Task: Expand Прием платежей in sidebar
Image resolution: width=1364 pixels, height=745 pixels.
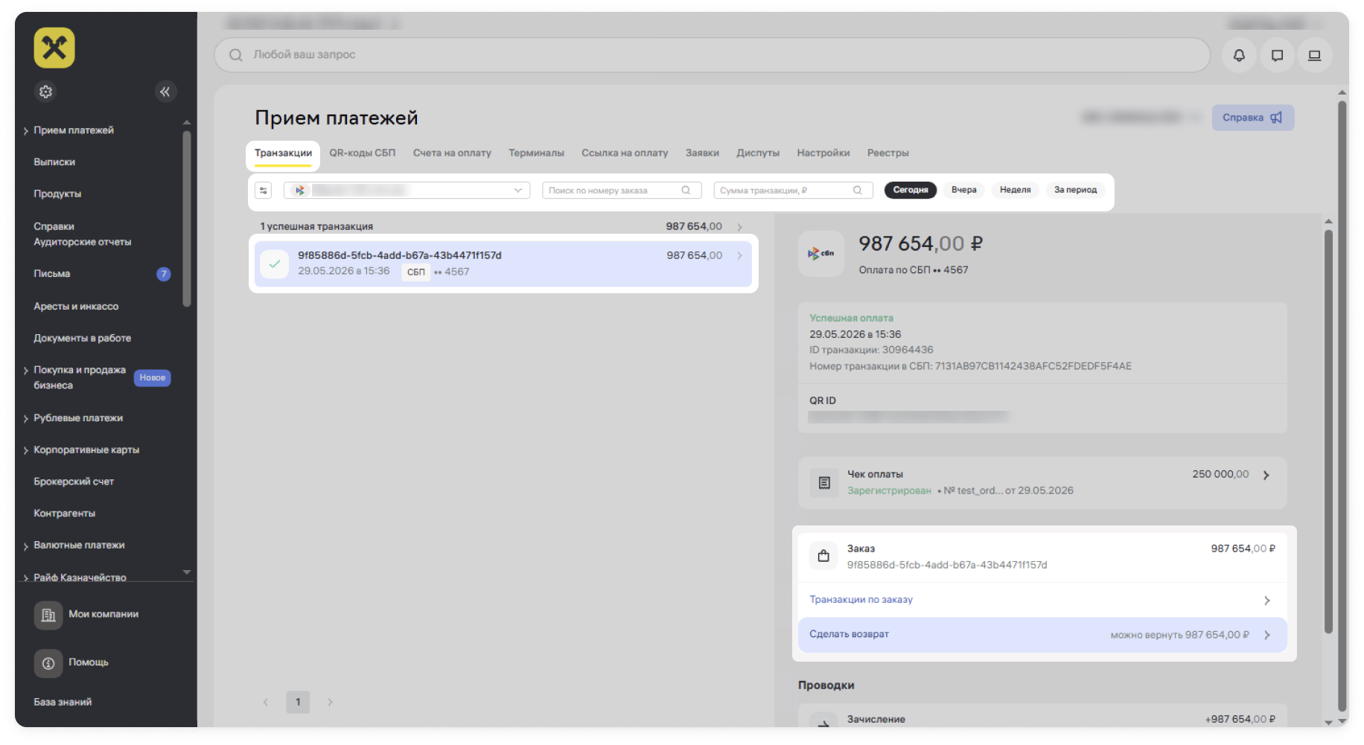Action: point(25,131)
